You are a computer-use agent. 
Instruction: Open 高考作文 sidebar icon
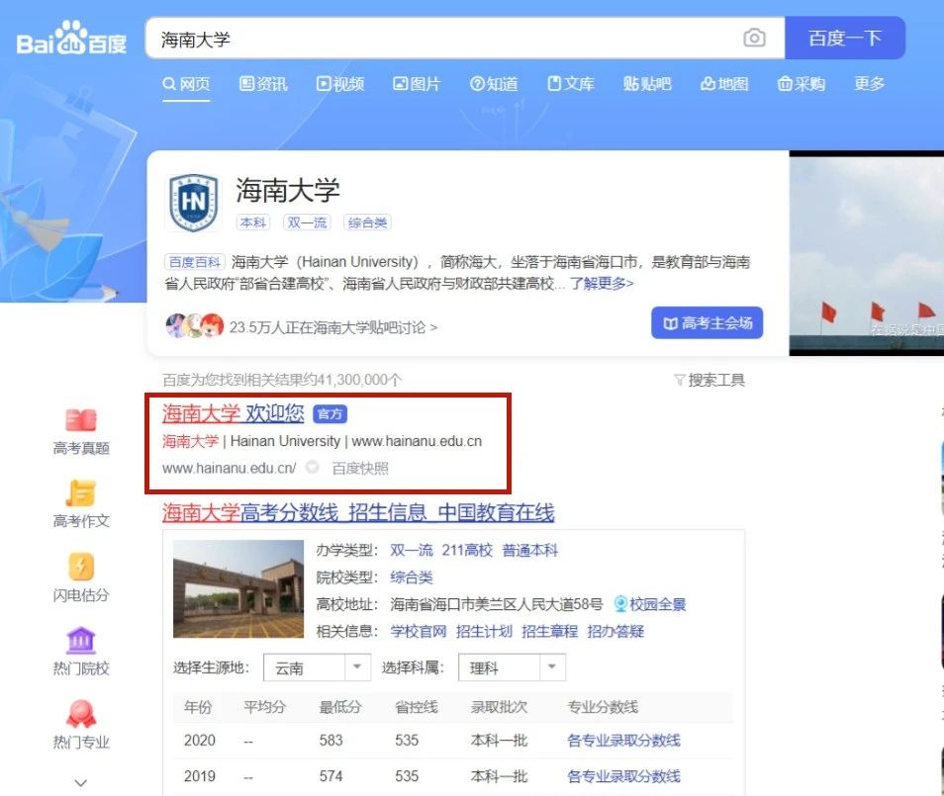pos(81,493)
